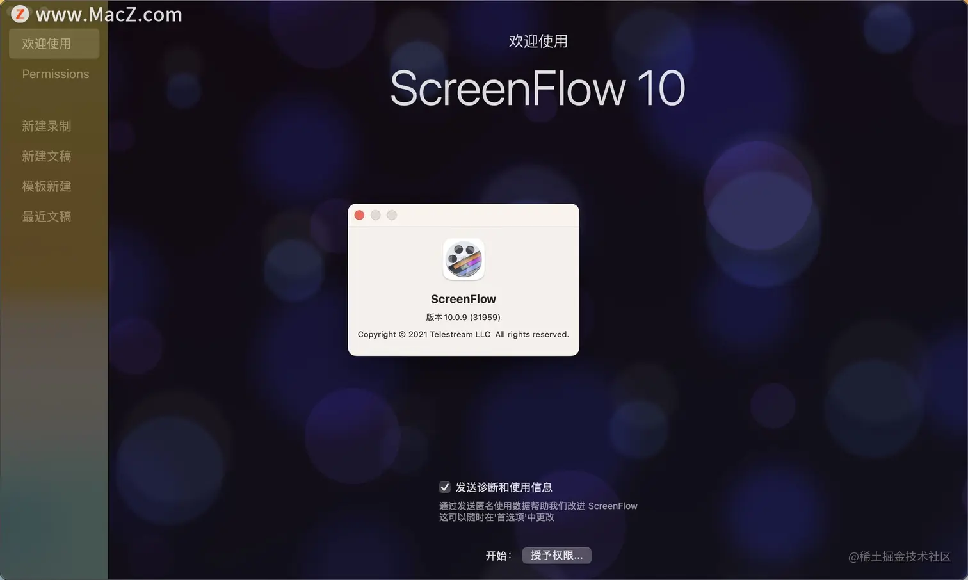Uncheck the 发送诊断和使用信息 checkbox
Screen dimensions: 968x580
tap(445, 487)
